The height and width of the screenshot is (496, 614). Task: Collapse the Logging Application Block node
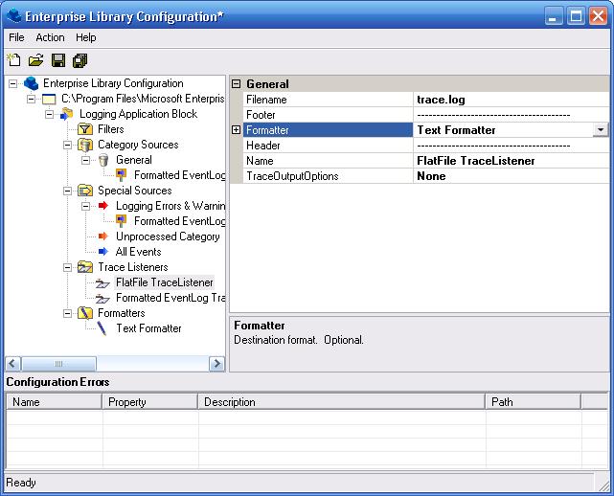point(50,114)
